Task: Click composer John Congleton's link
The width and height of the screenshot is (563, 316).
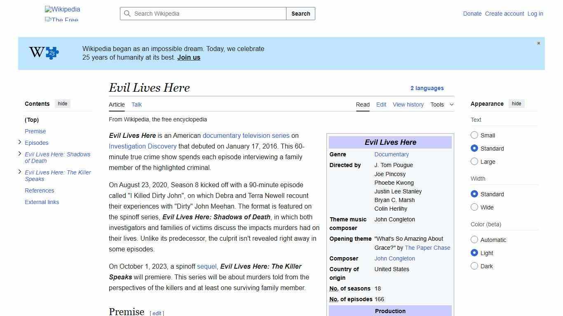Action: (394, 258)
